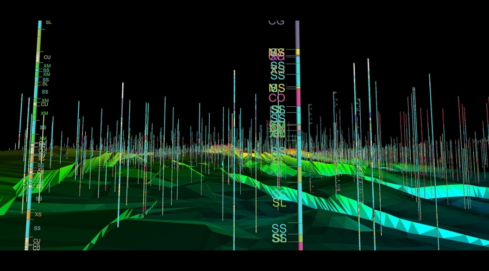Select the pink CO label near central drillhole
The width and height of the screenshot is (489, 271).
tap(277, 98)
